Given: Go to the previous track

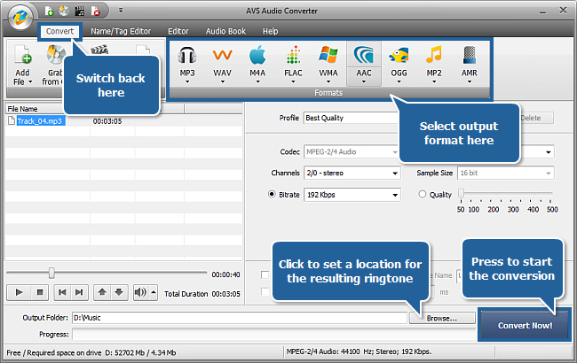Looking at the screenshot, I should coord(62,292).
